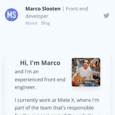Click the 'Hi, I'm Marco' heading
This screenshot has width=115, height=115.
point(40,63)
